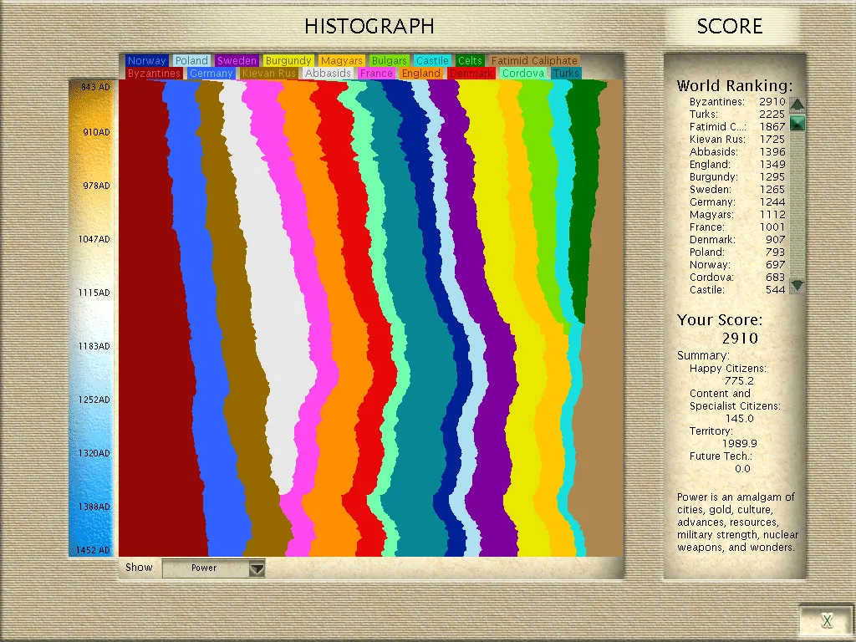Select the HISTOGRAPH heading tab
The height and width of the screenshot is (642, 856).
(369, 26)
